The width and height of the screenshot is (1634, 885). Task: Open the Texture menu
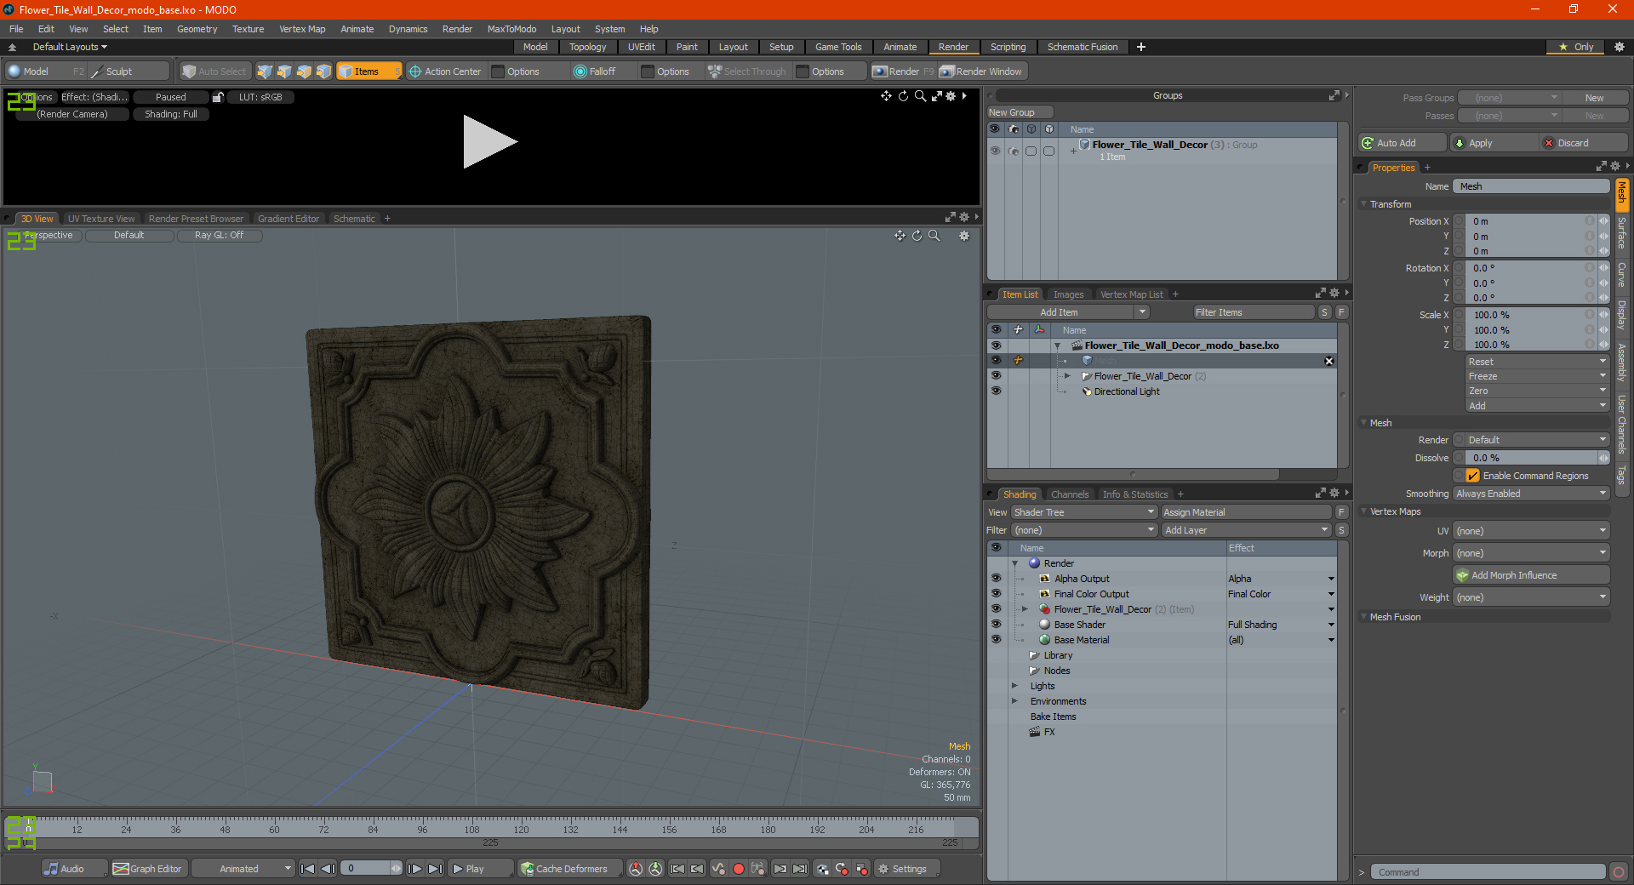coord(248,29)
